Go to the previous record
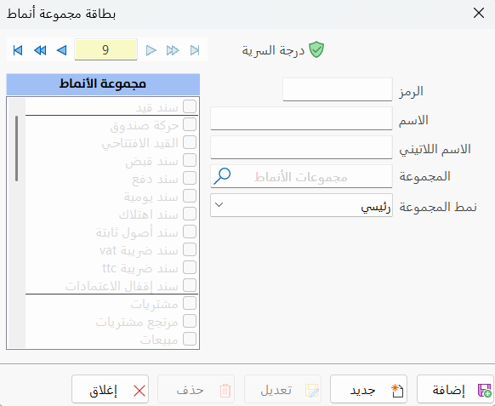This screenshot has width=495, height=406. pos(62,50)
